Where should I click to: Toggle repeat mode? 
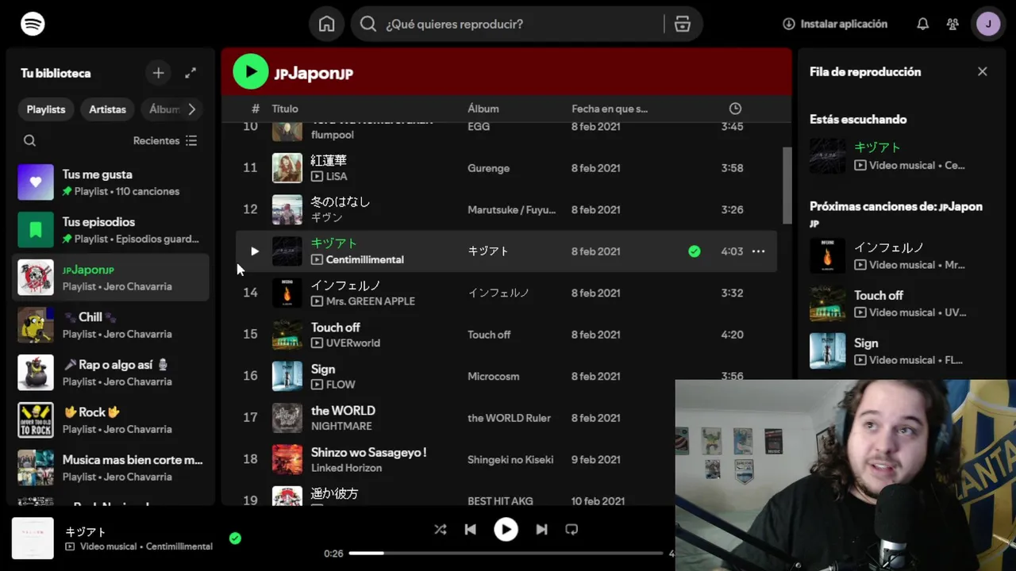tap(571, 529)
